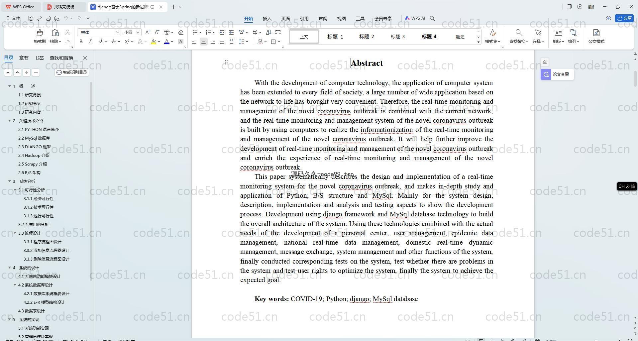Viewport: 638px width, 341px height.
Task: Switch to the 找稻壳模板 window tab
Action: click(64, 7)
